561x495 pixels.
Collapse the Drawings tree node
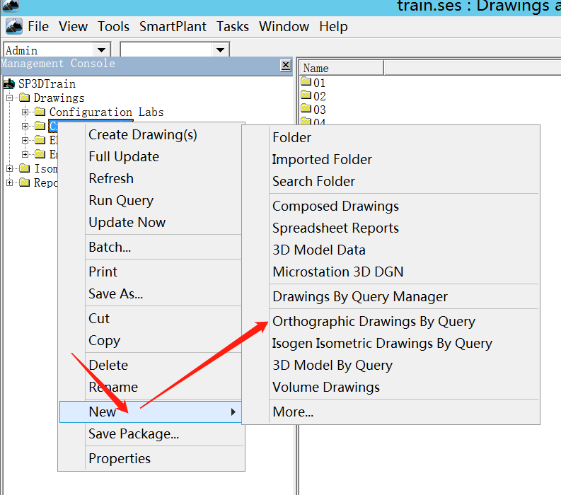click(10, 98)
